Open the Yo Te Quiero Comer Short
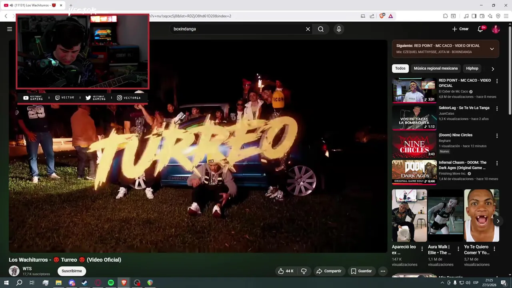The height and width of the screenshot is (288, 512). pyautogui.click(x=482, y=216)
